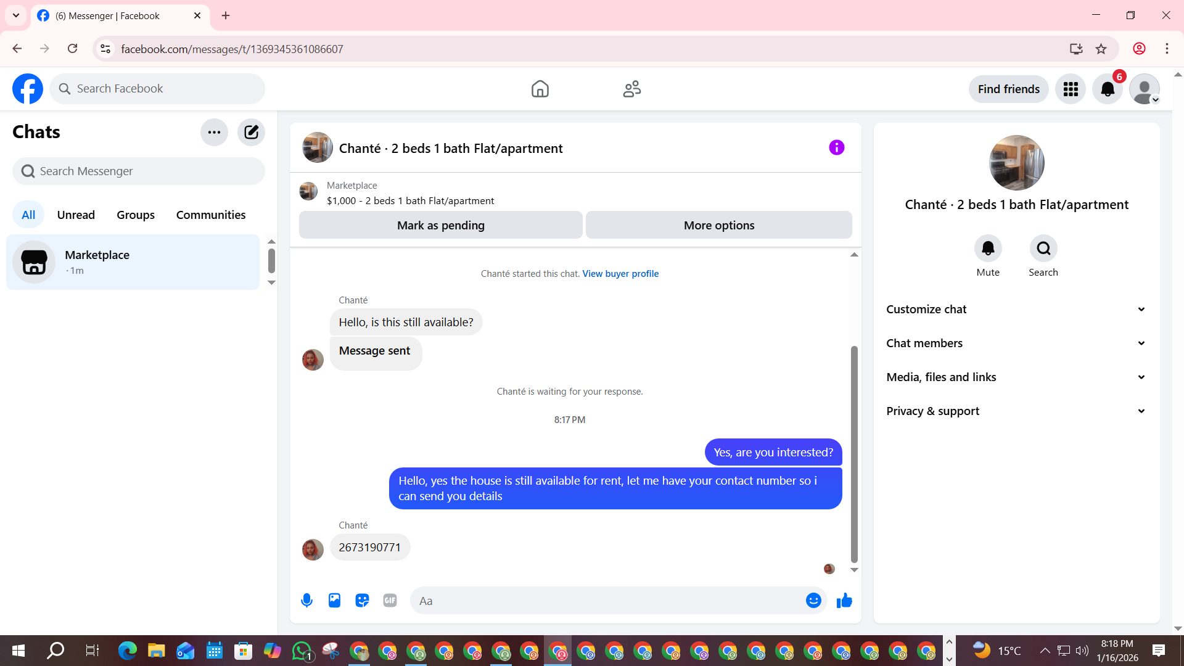
Task: Open the GIF picker icon
Action: [x=390, y=601]
